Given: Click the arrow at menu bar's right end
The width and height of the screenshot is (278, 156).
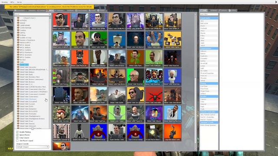Looking at the screenshot, I should pyautogui.click(x=276, y=2).
